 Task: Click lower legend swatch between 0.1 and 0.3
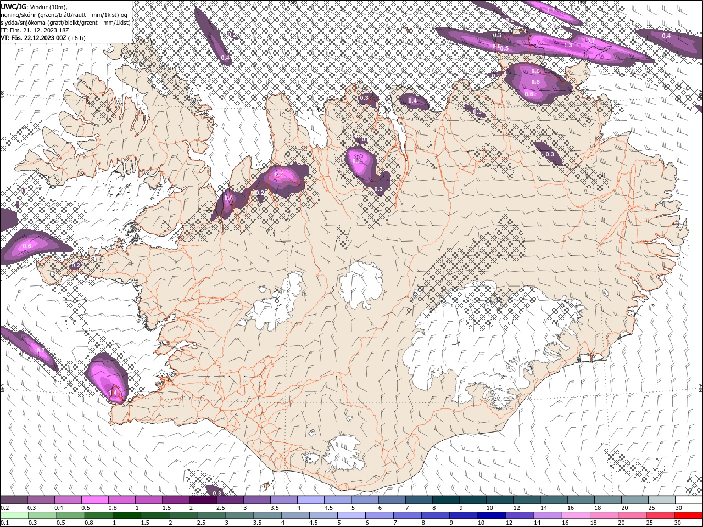[x=14, y=515]
